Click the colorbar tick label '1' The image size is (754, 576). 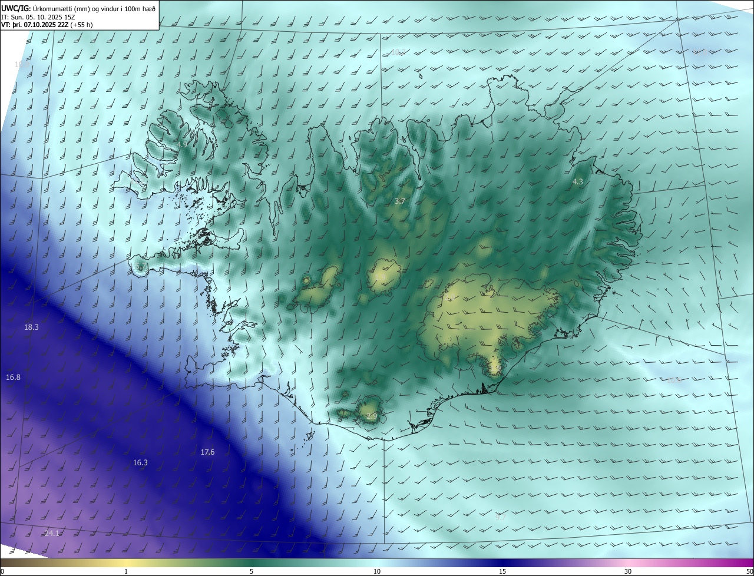pos(126,571)
